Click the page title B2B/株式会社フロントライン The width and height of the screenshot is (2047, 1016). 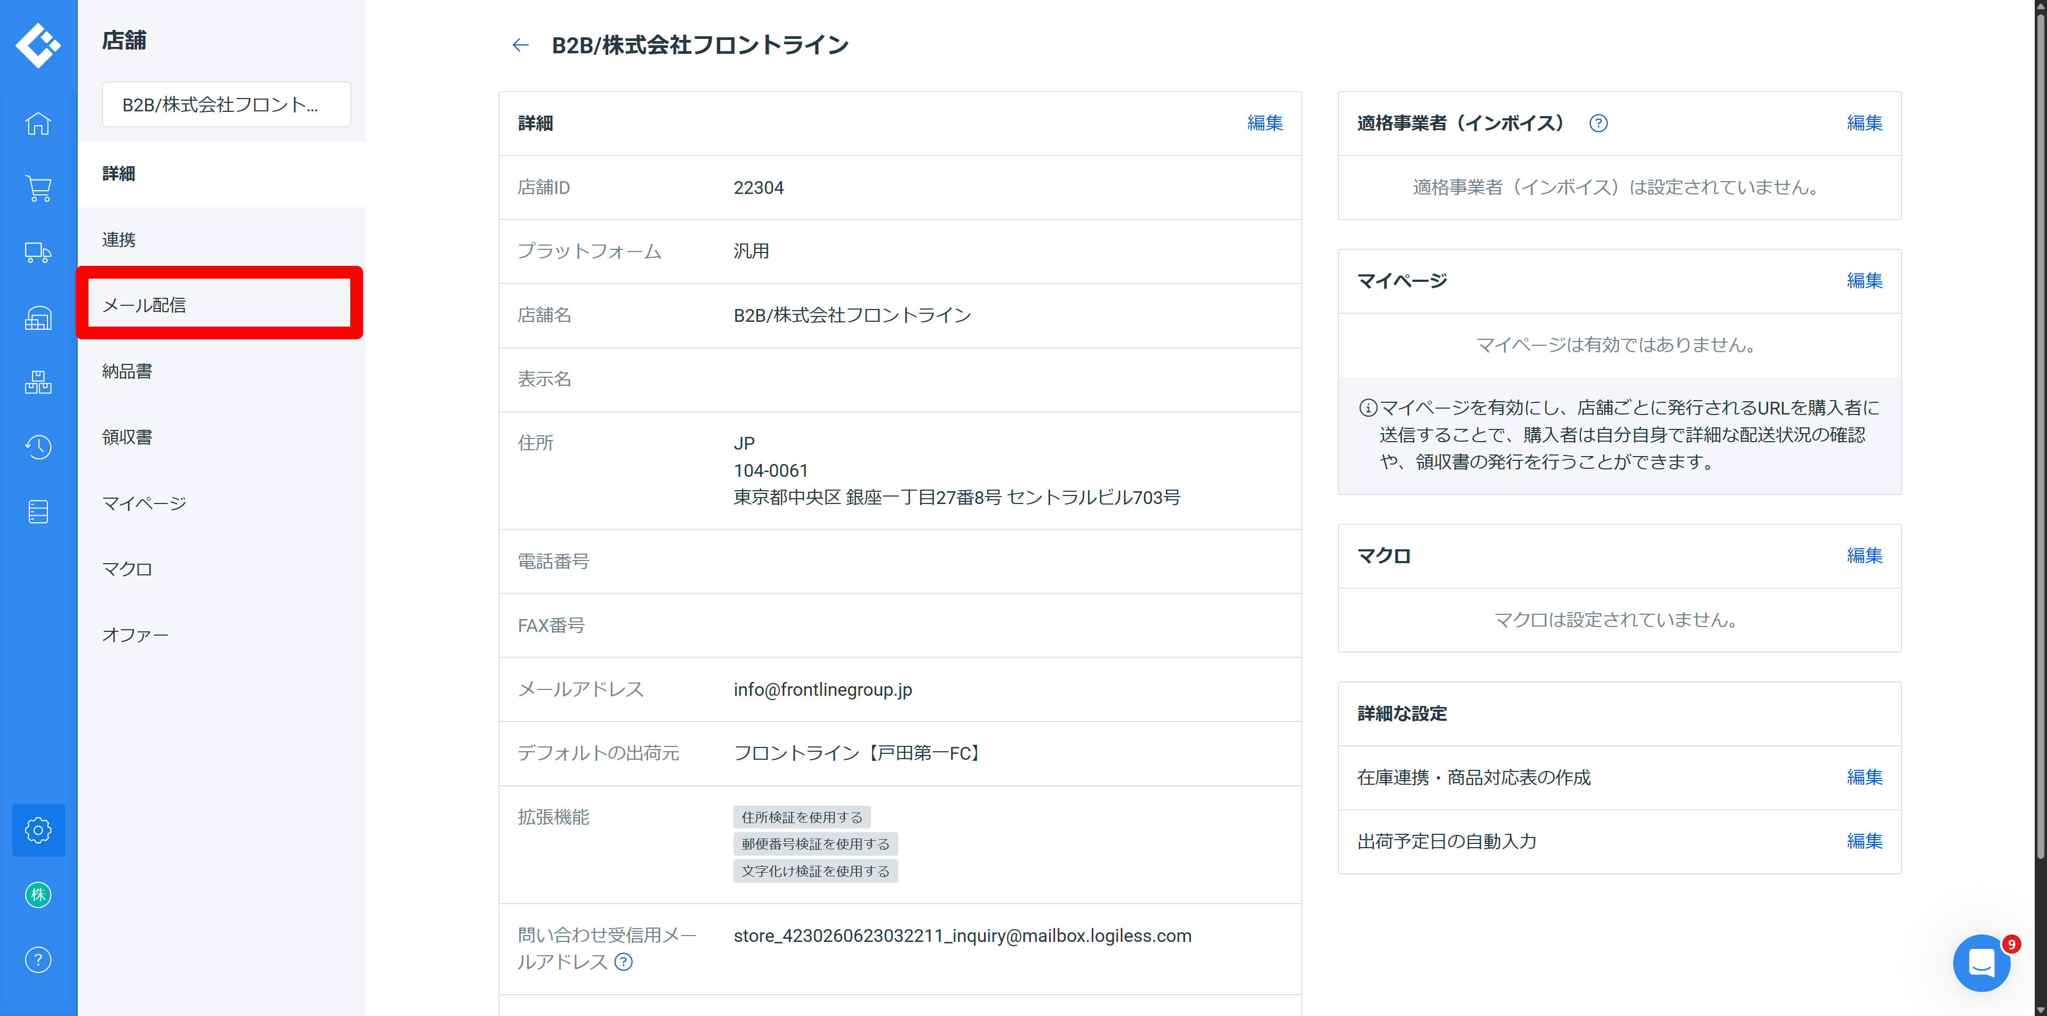coord(700,45)
